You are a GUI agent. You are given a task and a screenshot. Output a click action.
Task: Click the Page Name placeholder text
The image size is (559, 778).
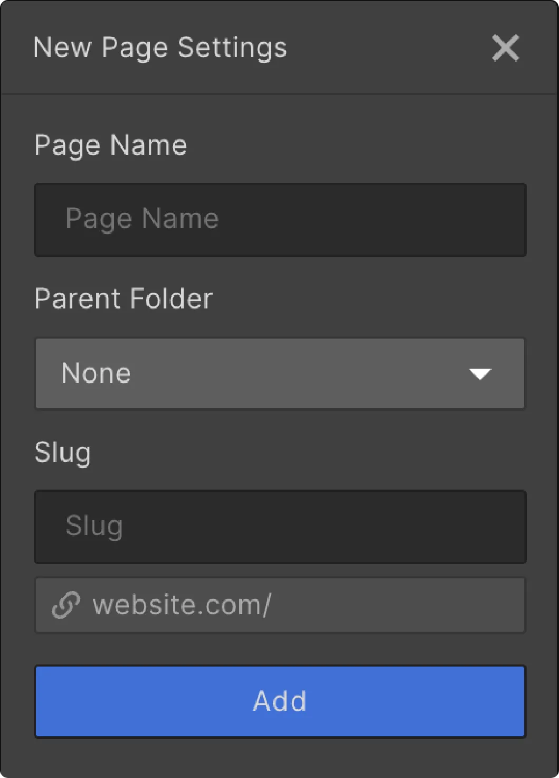pos(141,219)
